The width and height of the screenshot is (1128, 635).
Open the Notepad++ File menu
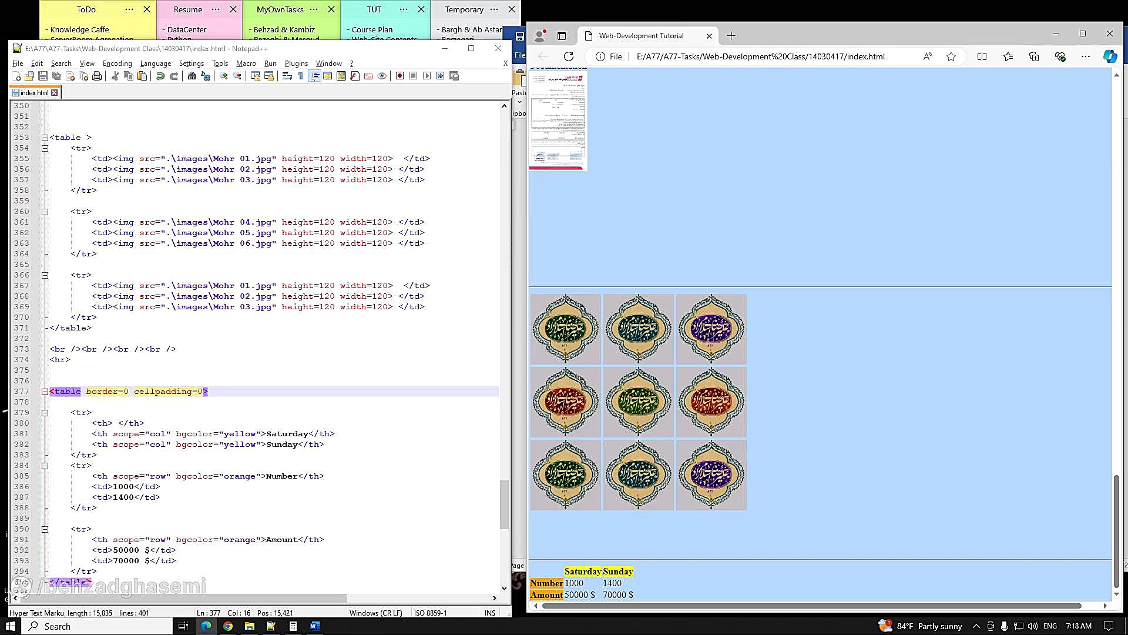click(x=18, y=63)
